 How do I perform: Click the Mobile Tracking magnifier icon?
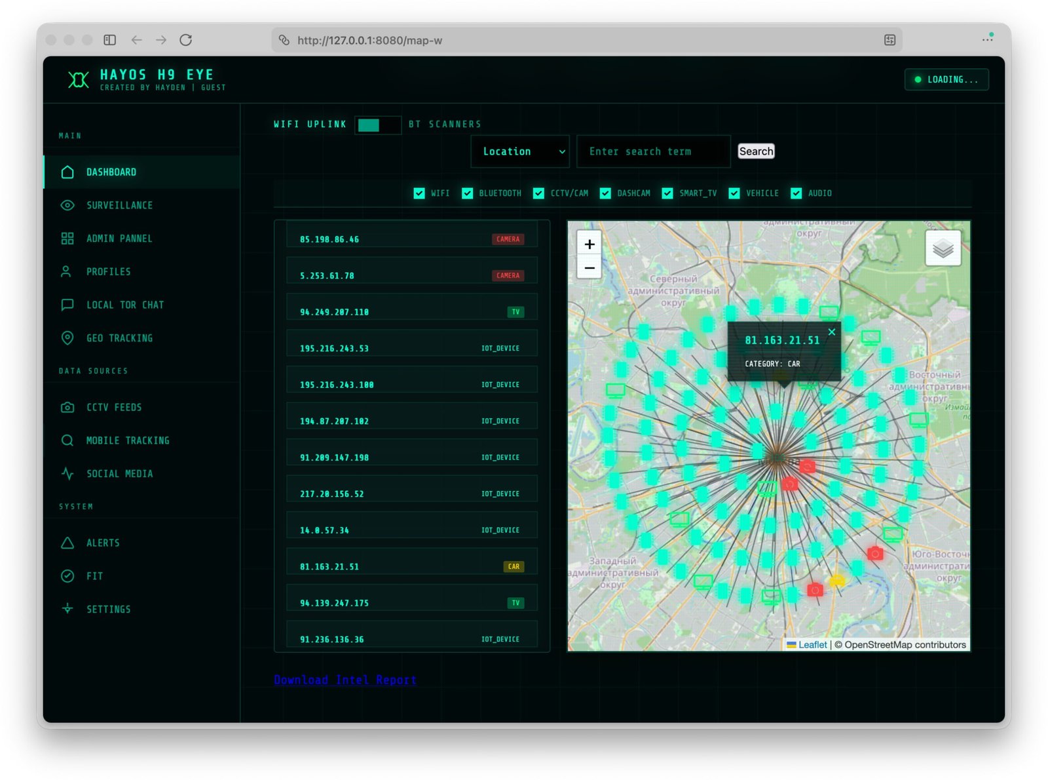coord(67,440)
